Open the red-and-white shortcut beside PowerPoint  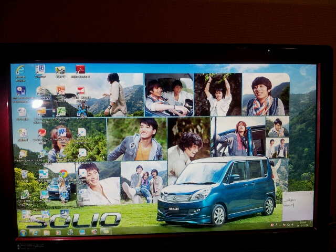[81, 94]
